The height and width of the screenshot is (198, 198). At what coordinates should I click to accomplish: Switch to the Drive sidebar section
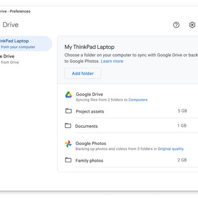point(9,59)
